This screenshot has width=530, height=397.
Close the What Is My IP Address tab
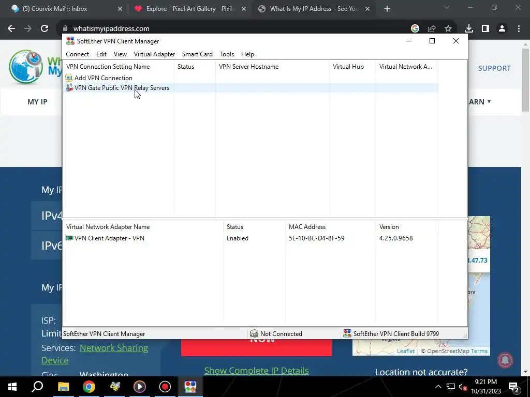(x=367, y=9)
